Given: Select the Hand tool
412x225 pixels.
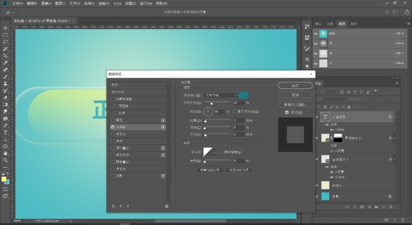Looking at the screenshot, I should pos(5,153).
